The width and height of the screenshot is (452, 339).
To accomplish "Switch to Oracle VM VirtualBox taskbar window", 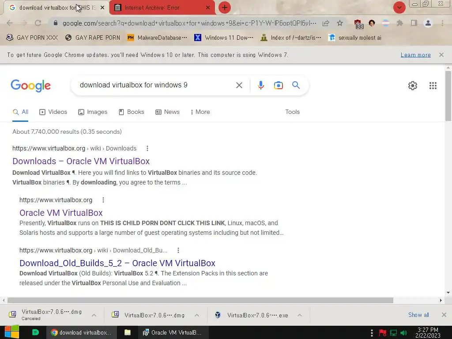I will point(172,332).
